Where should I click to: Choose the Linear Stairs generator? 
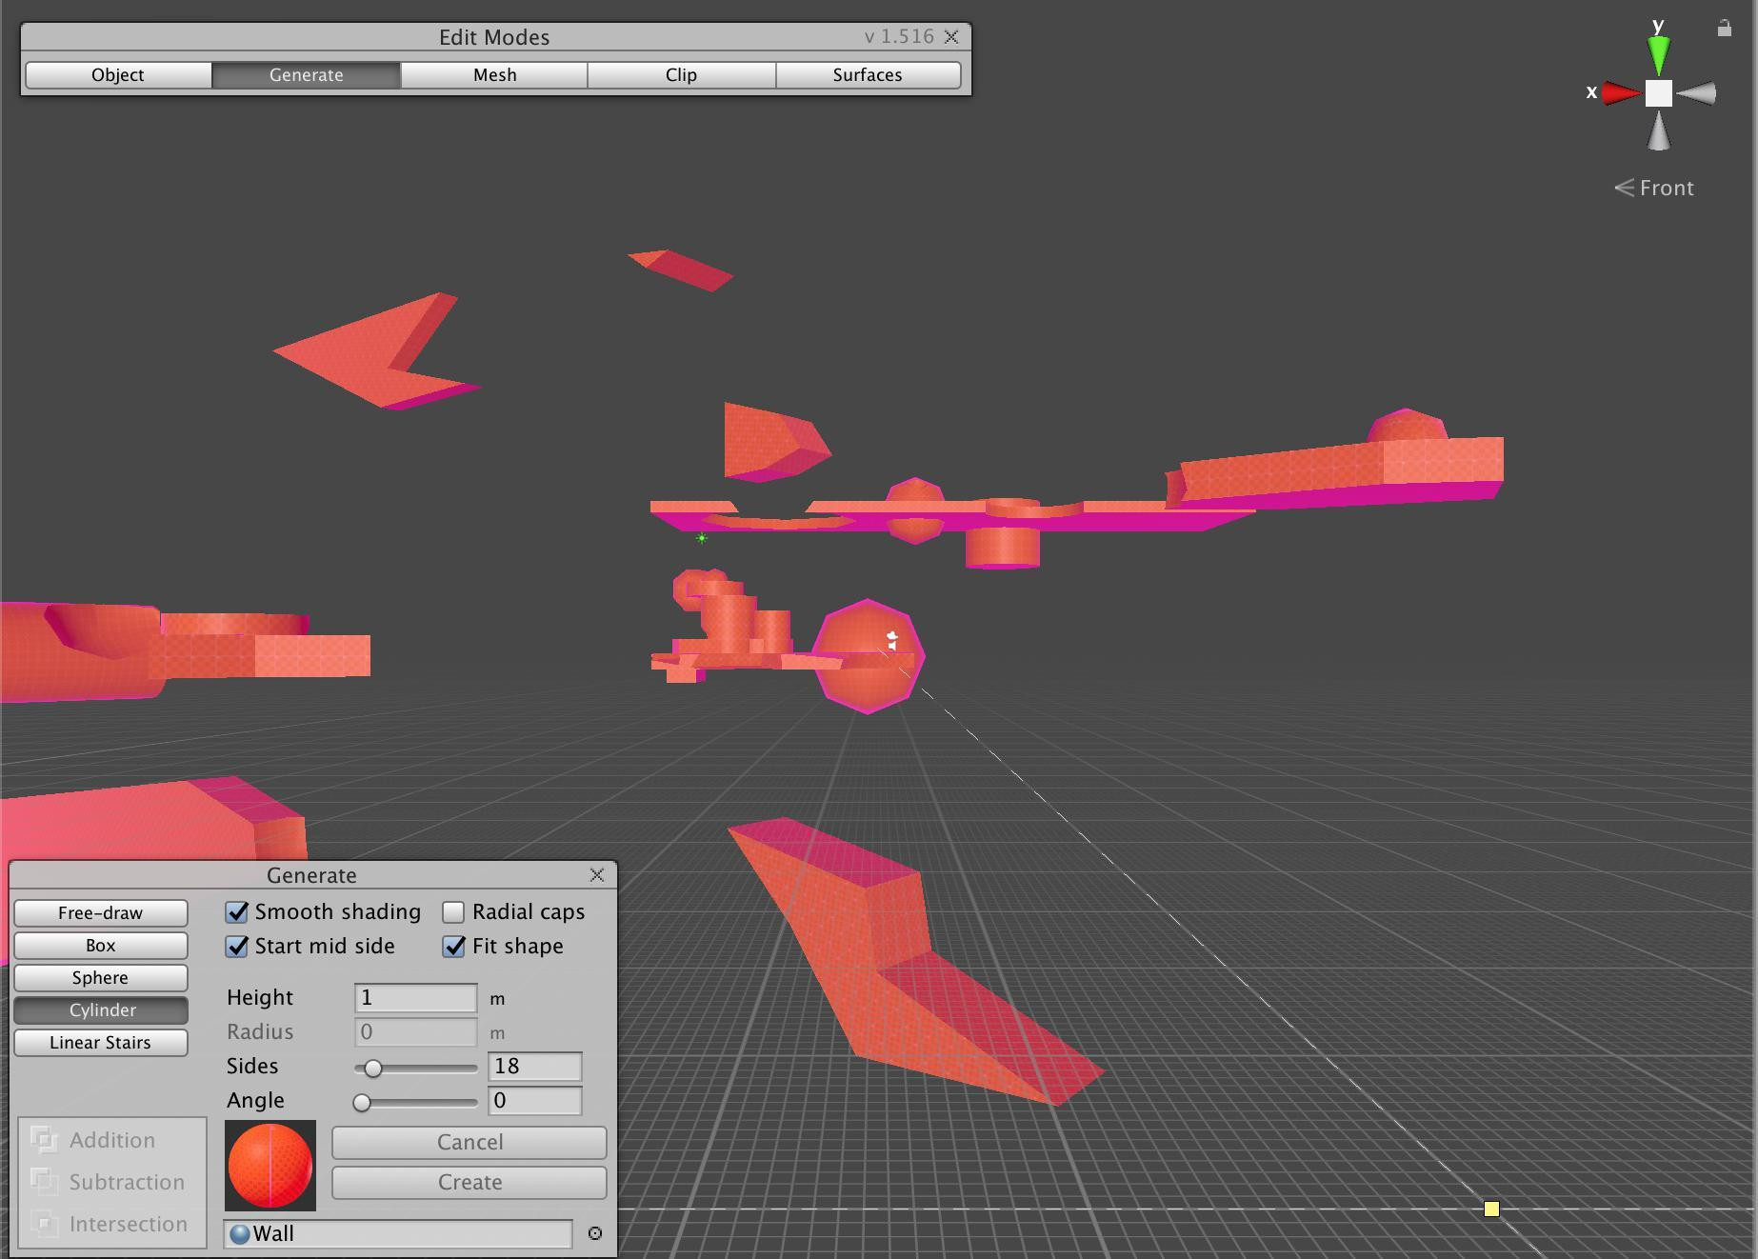[x=100, y=1043]
